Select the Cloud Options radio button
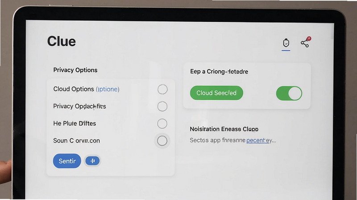Viewport: 357px width, 200px height. pos(162,89)
